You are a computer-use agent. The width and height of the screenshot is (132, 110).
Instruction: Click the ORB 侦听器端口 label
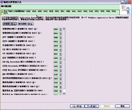click(19, 74)
